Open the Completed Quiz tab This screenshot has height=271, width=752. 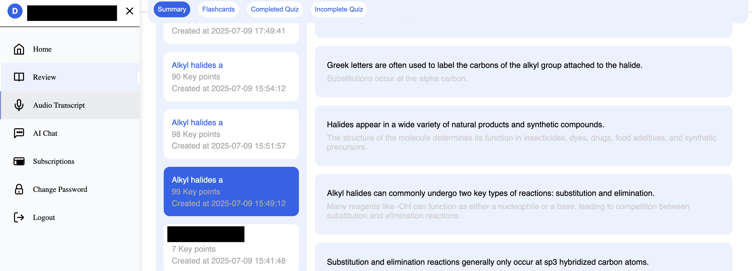point(275,9)
